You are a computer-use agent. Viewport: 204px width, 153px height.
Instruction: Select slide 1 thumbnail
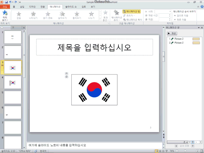13,37
